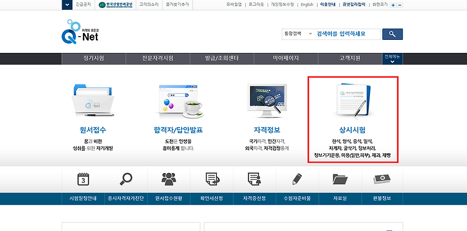The height and width of the screenshot is (231, 467).
Task: Click the folder icon for 자료실
Action: coord(340,179)
